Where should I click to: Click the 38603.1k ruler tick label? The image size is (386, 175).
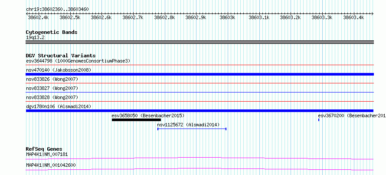click(259, 17)
